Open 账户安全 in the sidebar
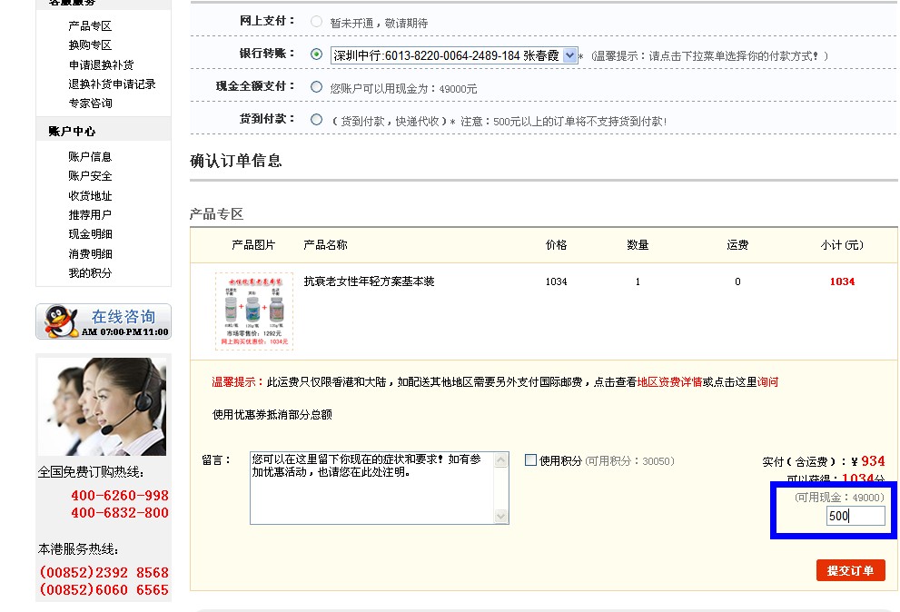 tap(90, 175)
